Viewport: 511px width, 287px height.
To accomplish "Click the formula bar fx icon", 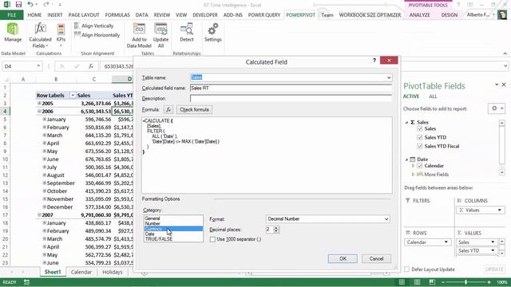I will click(91, 66).
